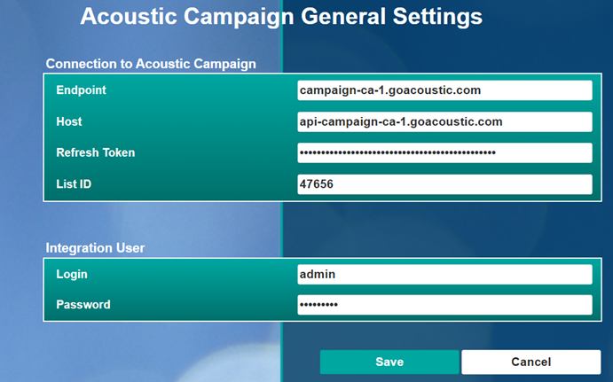Click the Password input field
The image size is (613, 382).
click(x=444, y=305)
